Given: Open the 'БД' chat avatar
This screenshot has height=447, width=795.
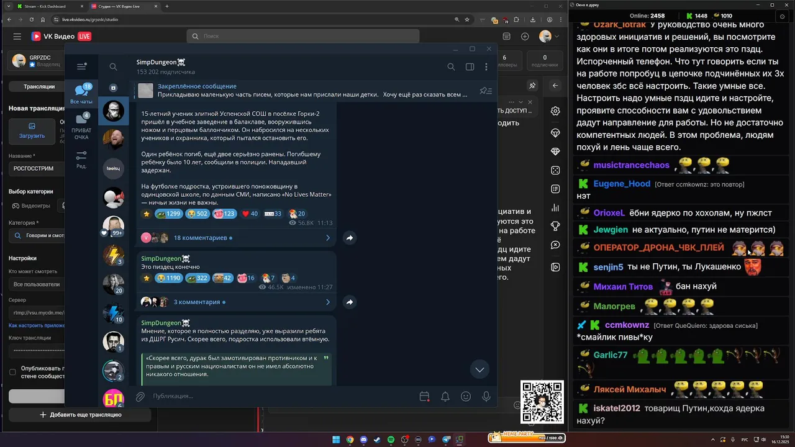Looking at the screenshot, I should pos(113,398).
